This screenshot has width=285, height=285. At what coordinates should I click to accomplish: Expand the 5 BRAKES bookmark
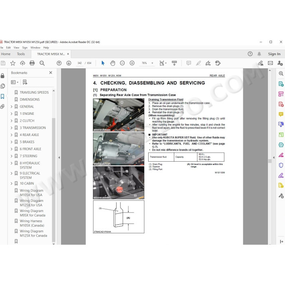[x=11, y=142]
